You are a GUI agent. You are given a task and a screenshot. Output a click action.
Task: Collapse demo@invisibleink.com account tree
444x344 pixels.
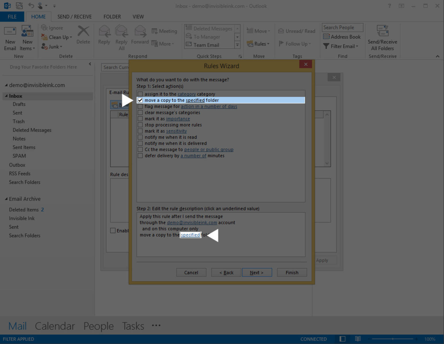[x=6, y=85]
